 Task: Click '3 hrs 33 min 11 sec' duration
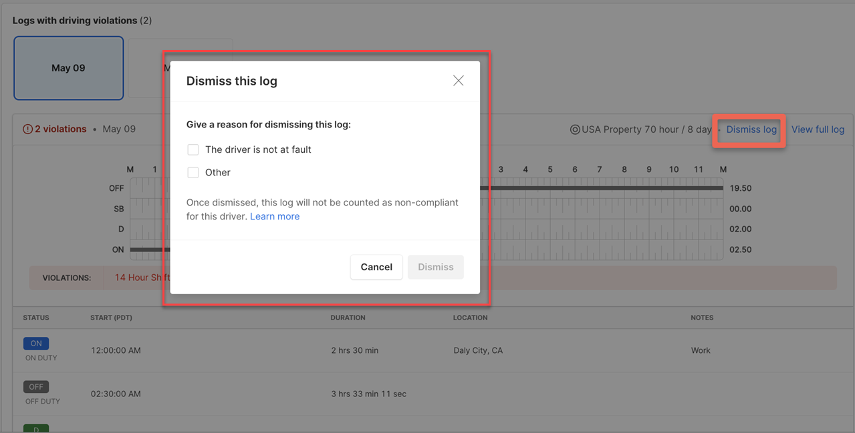368,394
